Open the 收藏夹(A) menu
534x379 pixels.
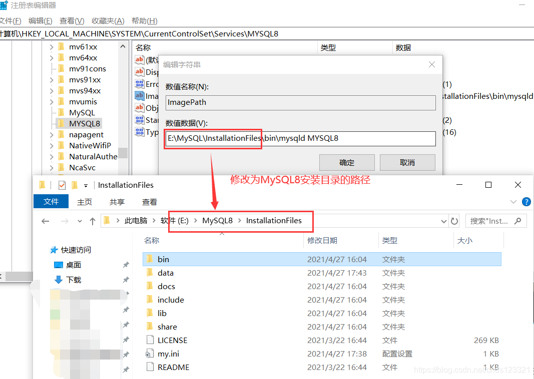tap(108, 21)
